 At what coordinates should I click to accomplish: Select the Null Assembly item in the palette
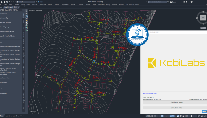4,83
